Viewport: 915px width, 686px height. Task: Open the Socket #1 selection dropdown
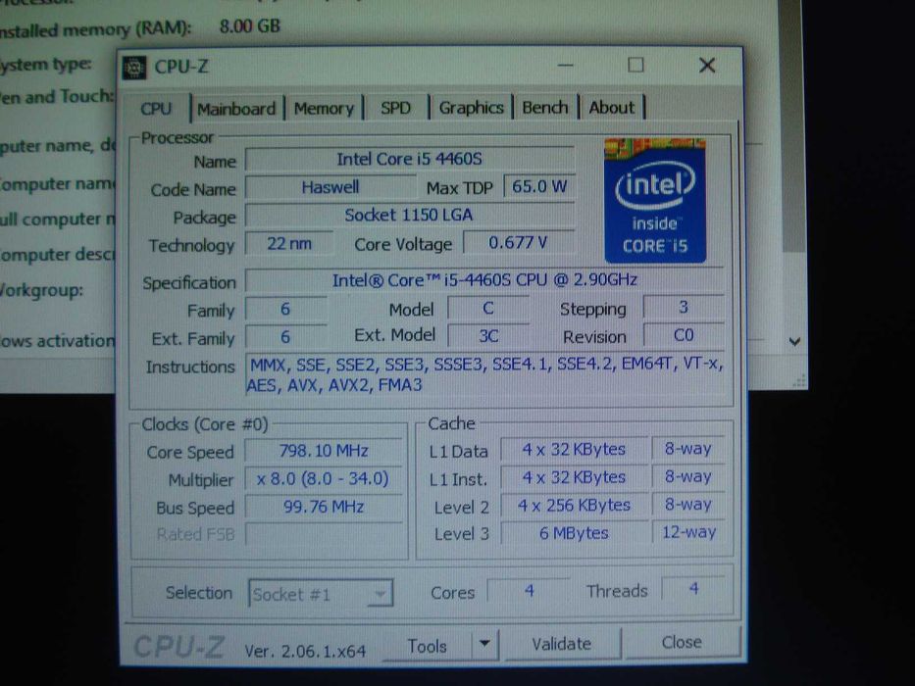(321, 594)
